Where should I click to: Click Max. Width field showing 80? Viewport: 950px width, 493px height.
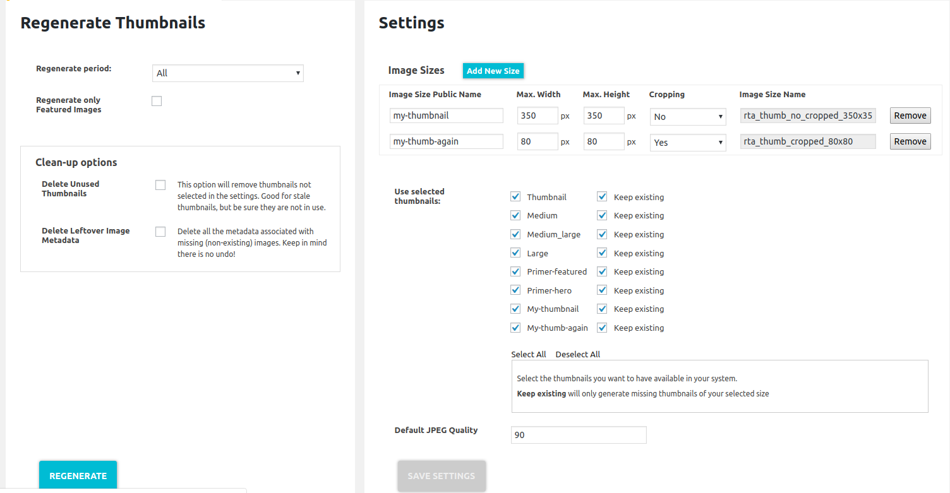point(537,141)
